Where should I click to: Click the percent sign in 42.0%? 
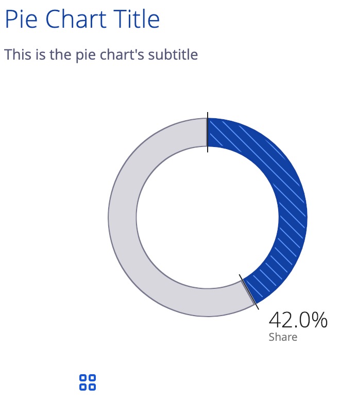click(x=319, y=320)
